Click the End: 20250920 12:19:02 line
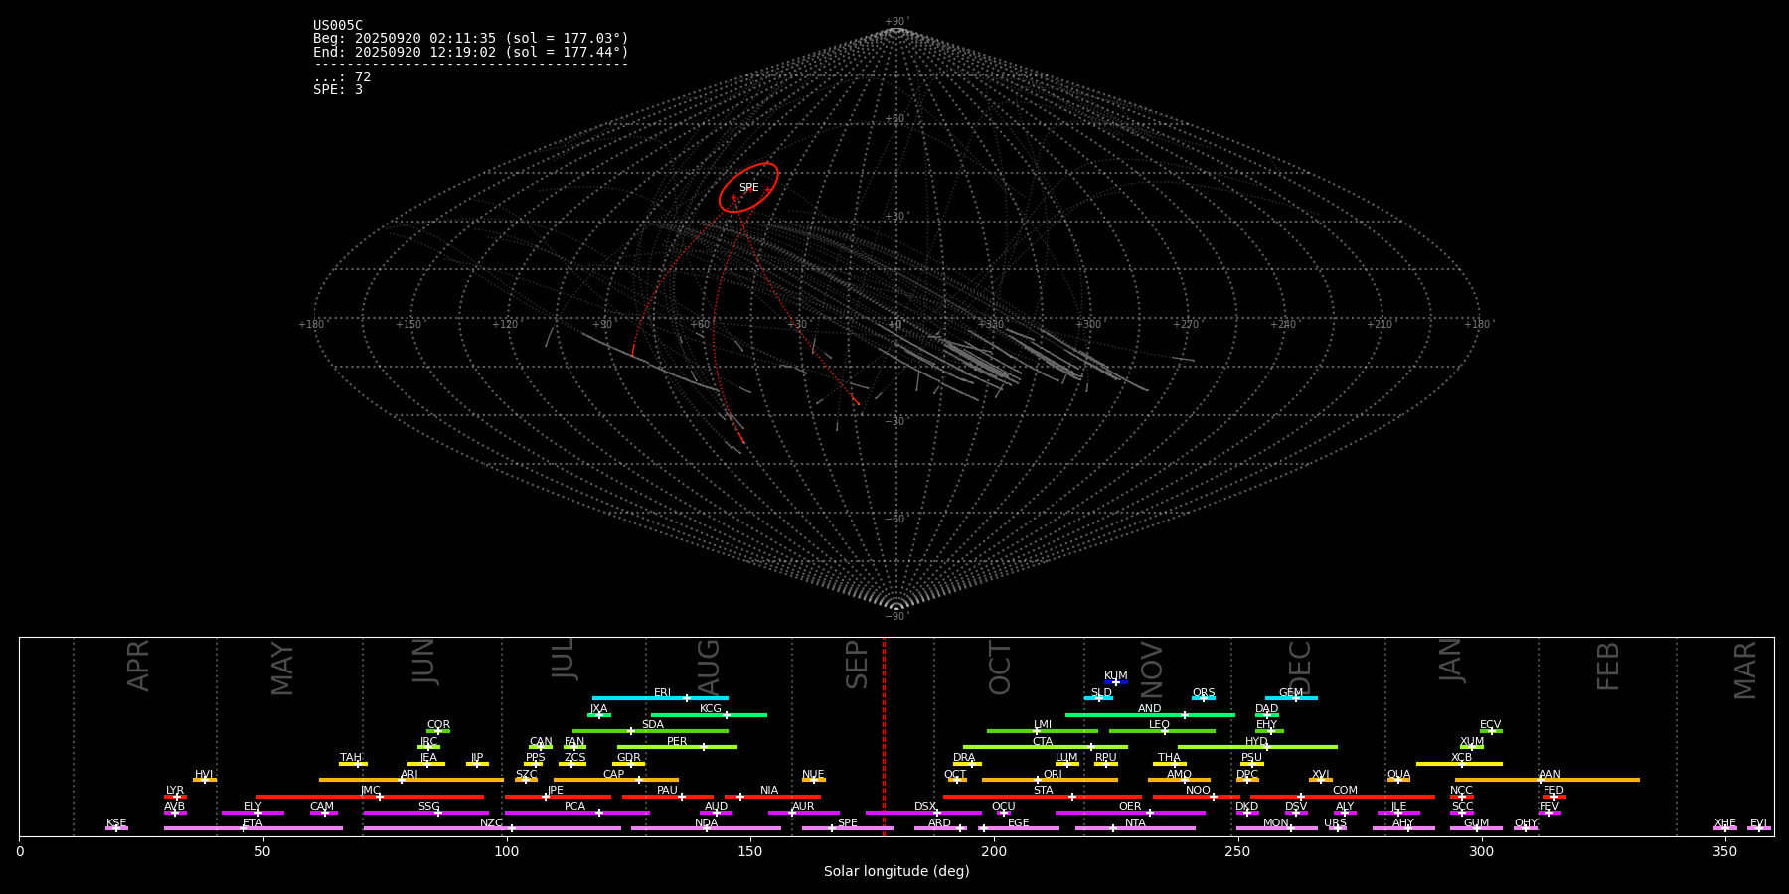Image resolution: width=1789 pixels, height=894 pixels. [x=471, y=52]
